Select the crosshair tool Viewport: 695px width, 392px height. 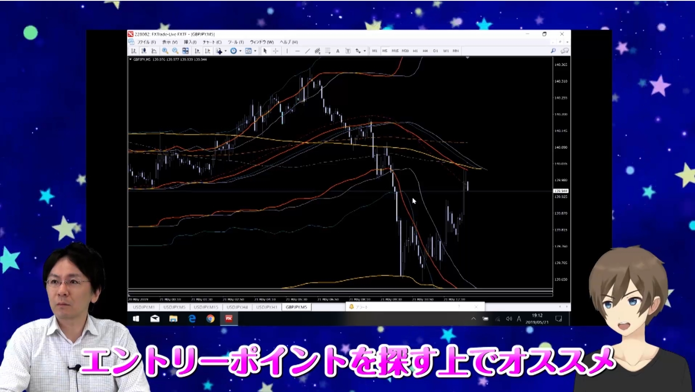tap(275, 51)
